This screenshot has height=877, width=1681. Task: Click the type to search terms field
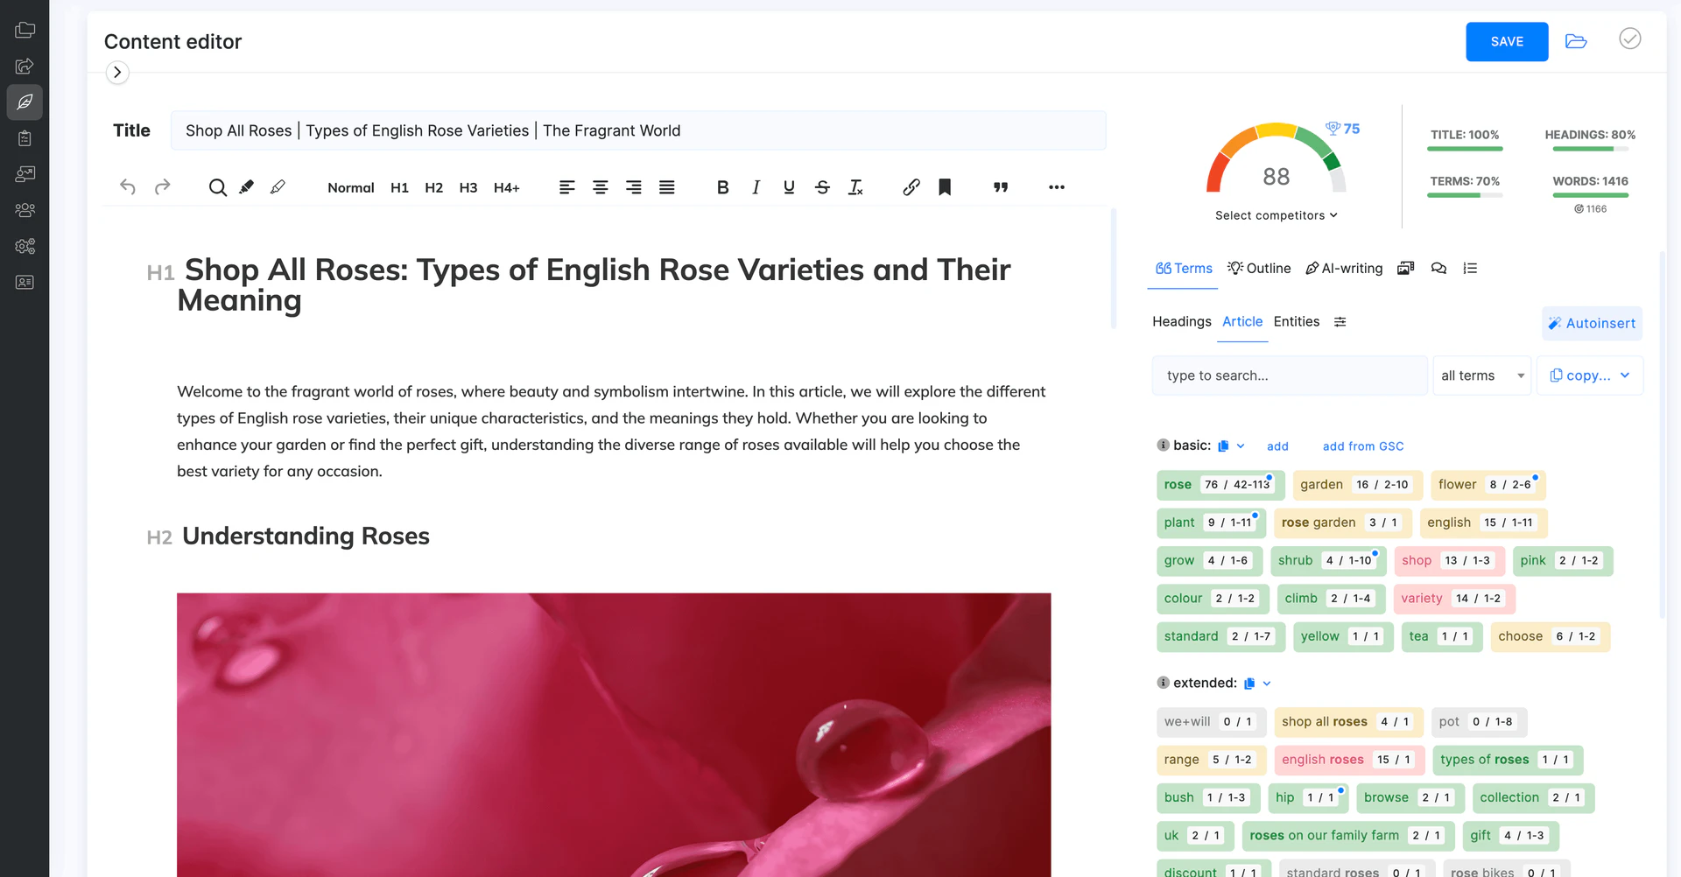(1289, 375)
